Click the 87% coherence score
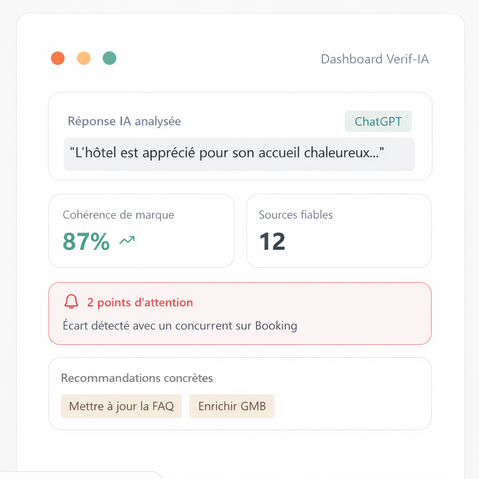 86,241
